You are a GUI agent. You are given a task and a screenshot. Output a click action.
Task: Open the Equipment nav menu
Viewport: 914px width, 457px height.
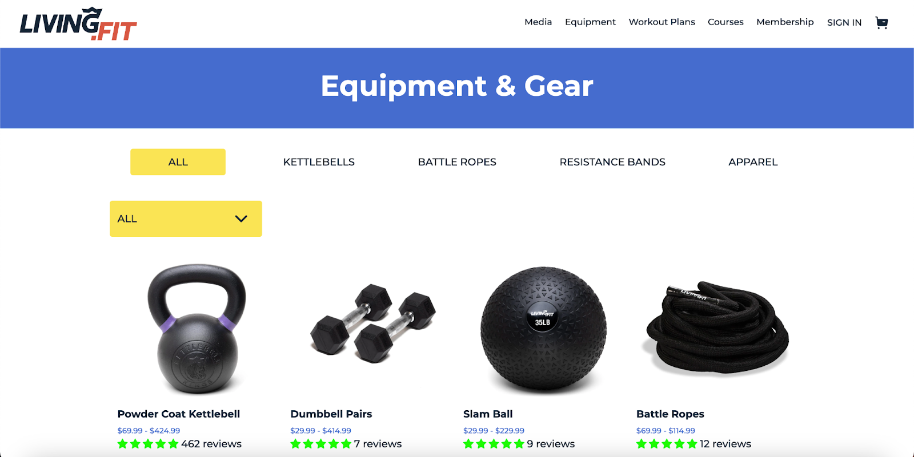(x=590, y=22)
